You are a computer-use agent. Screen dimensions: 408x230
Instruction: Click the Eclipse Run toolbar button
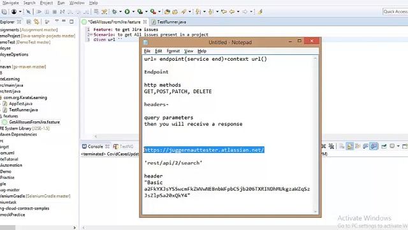tap(127, 11)
